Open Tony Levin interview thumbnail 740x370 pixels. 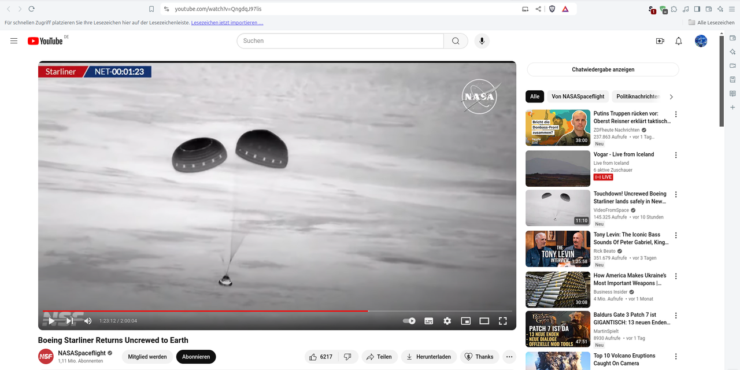click(558, 249)
